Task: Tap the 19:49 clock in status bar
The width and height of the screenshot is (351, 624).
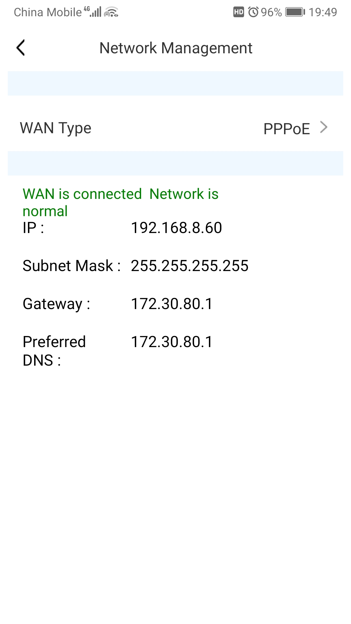Action: (x=323, y=12)
